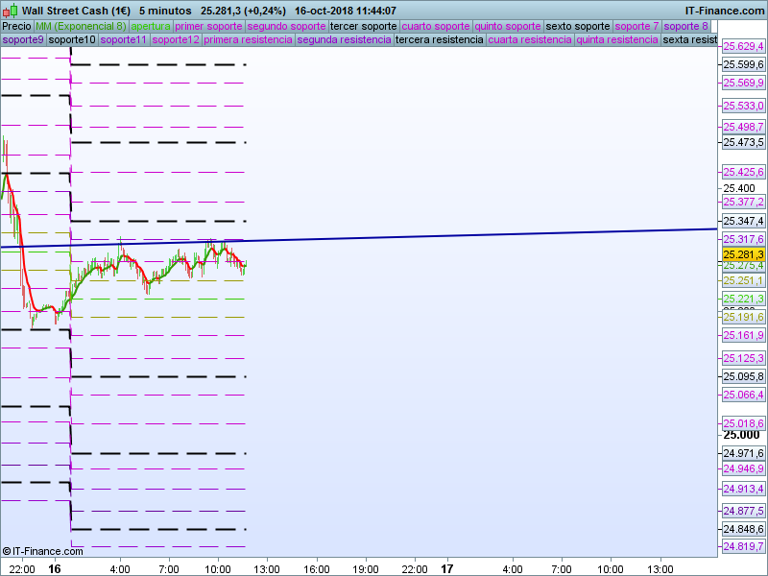Select the 25.347,4 price level tag

[743, 221]
